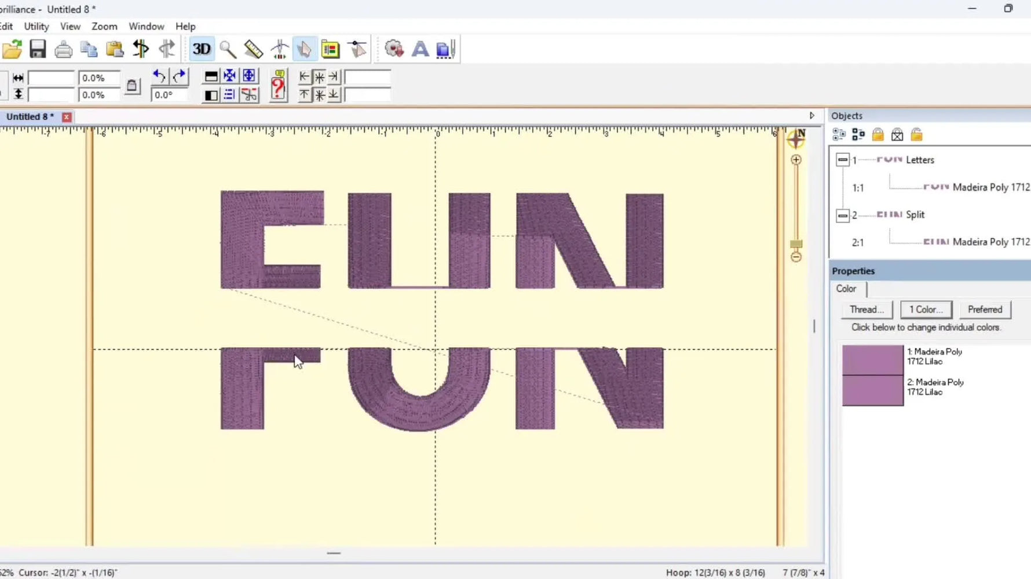Open the Zoom menu

click(104, 27)
